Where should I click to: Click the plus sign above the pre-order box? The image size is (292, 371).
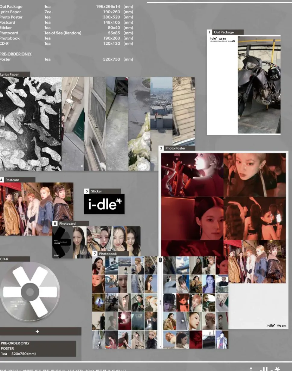(x=37, y=331)
